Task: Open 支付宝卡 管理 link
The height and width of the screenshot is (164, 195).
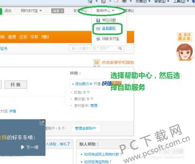Action: click(x=94, y=106)
